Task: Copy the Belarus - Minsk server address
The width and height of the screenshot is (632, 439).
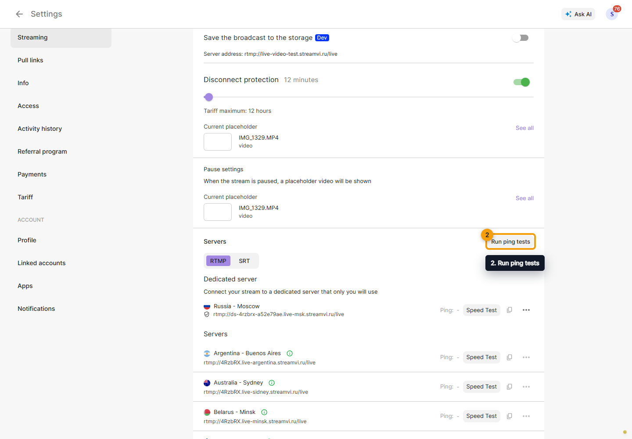Action: tap(510, 416)
